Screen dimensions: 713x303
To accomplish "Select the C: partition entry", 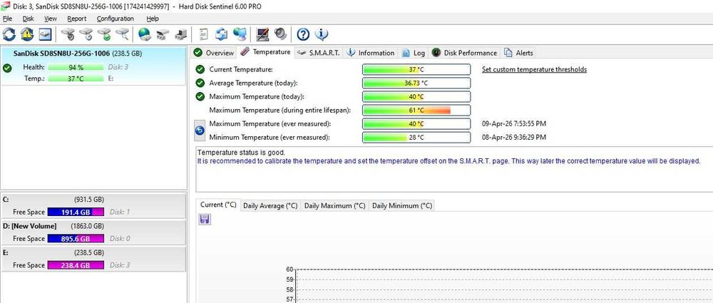I will (93, 205).
